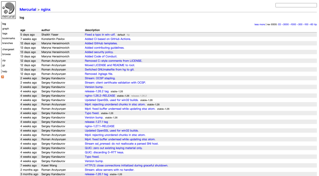
Task: Open 'Stream: allow servers with no handler.' commit
Action: point(110,170)
